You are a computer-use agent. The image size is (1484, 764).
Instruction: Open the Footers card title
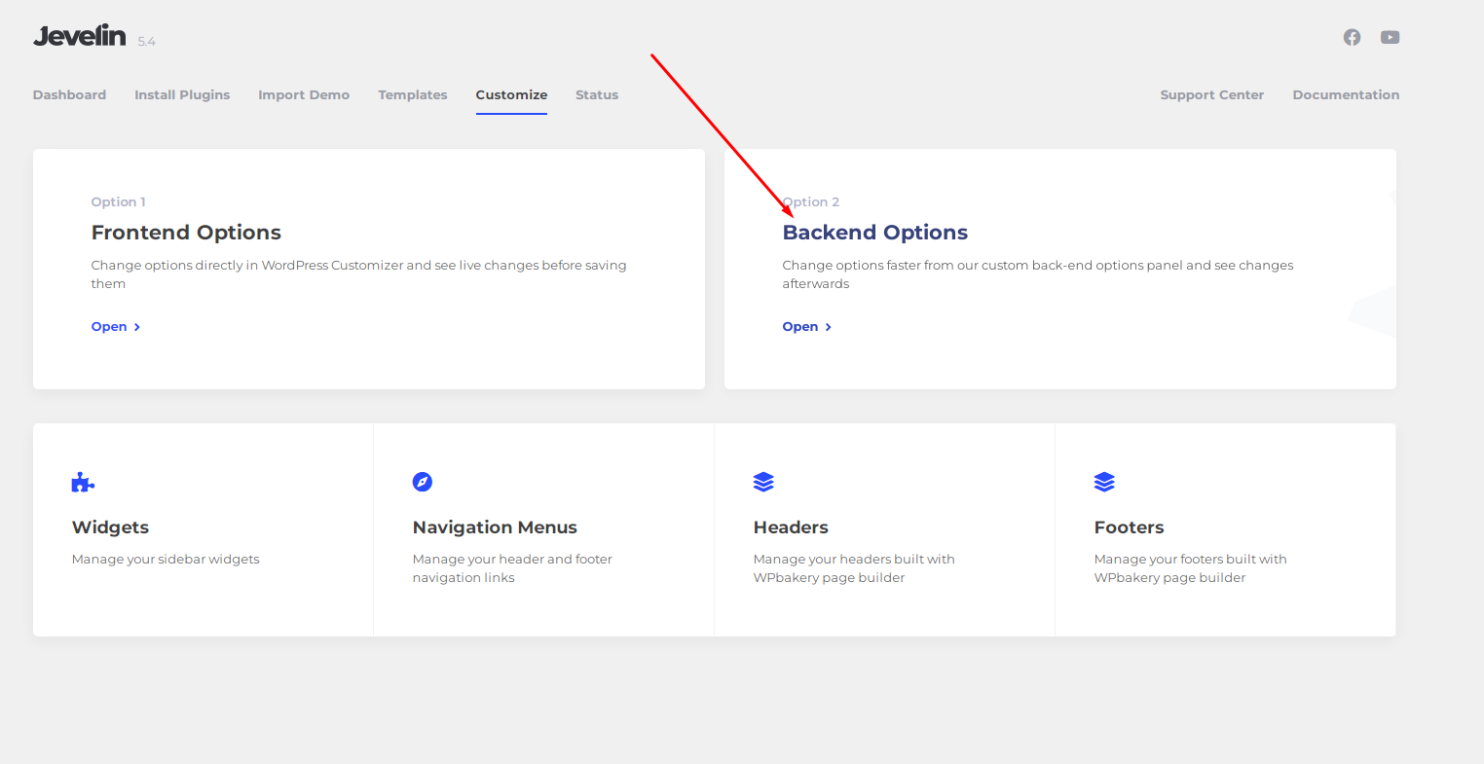[x=1129, y=528]
